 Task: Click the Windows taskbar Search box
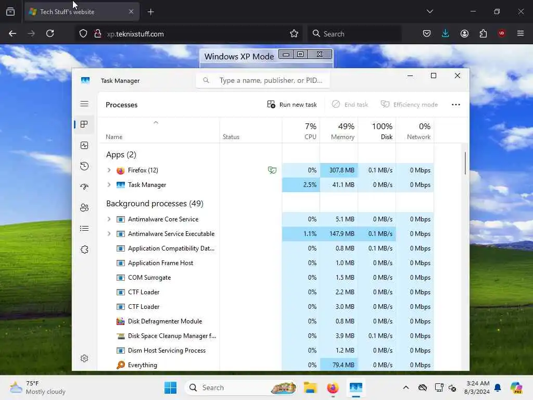[240, 387]
